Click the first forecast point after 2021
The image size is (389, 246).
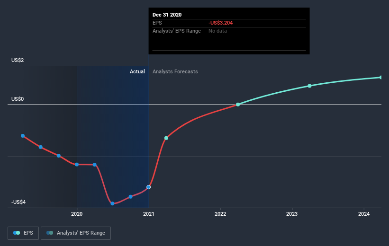pyautogui.click(x=166, y=138)
